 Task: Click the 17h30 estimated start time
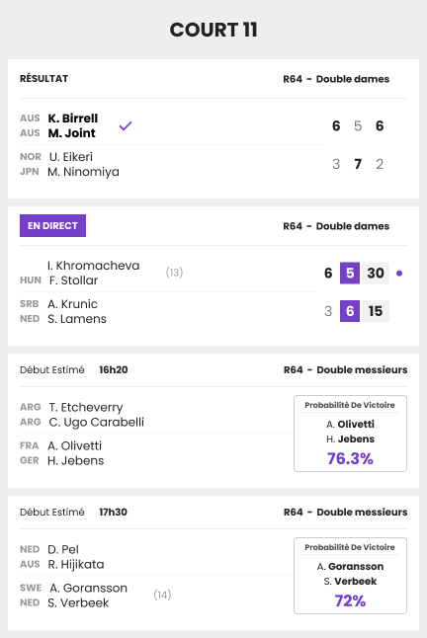coord(113,512)
